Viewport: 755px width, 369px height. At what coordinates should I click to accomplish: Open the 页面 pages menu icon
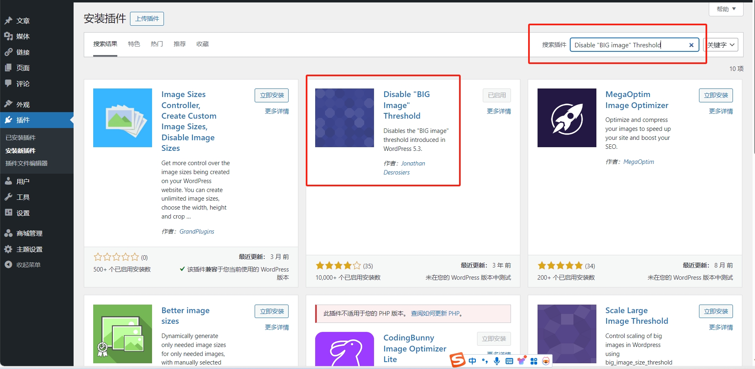pos(8,68)
